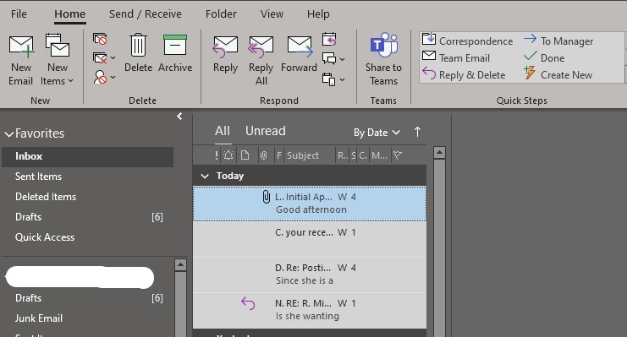Click the Ignore conversation icon

coord(100,39)
